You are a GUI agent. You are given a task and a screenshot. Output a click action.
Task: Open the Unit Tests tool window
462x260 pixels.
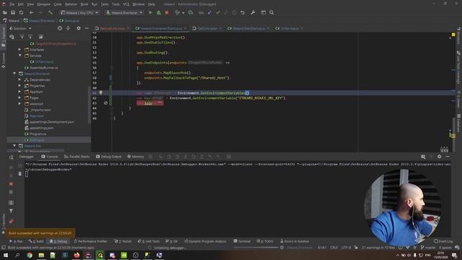(x=149, y=241)
